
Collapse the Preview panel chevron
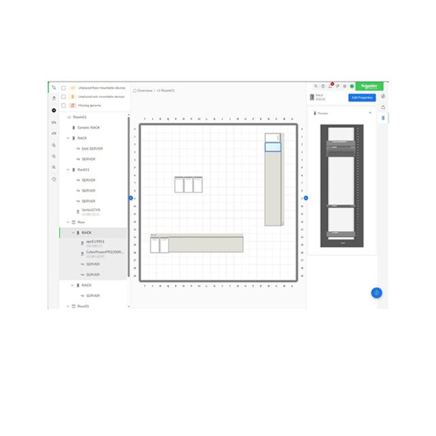pyautogui.click(x=370, y=113)
